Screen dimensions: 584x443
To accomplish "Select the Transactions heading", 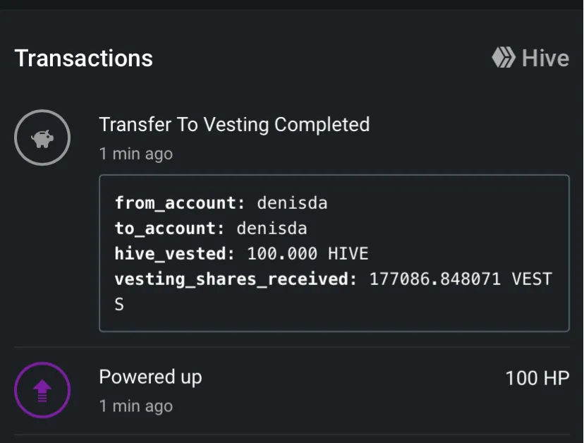I will point(83,58).
